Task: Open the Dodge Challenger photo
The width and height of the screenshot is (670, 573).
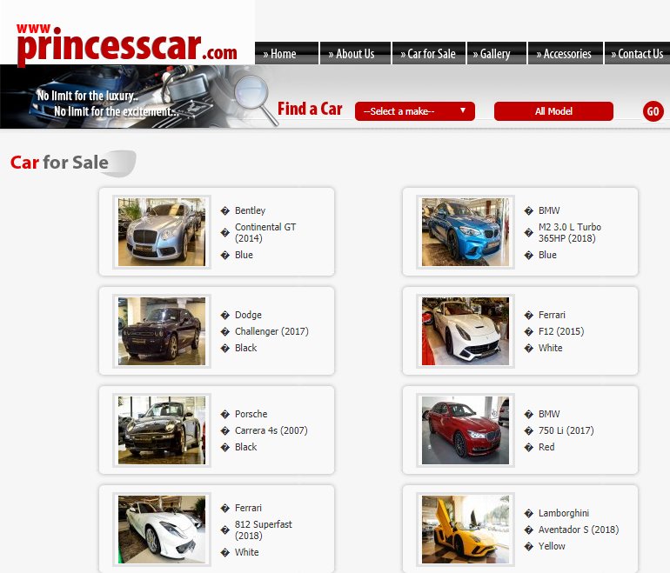Action: pyautogui.click(x=162, y=331)
